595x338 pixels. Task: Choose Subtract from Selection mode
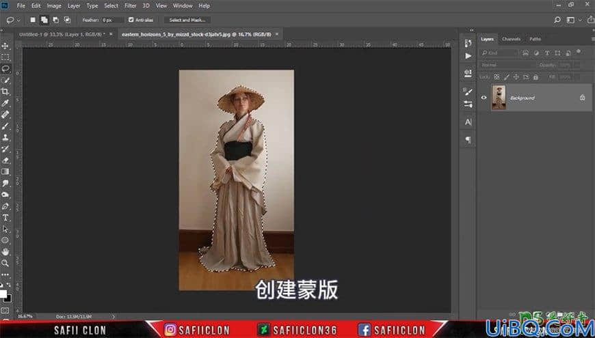(x=56, y=20)
